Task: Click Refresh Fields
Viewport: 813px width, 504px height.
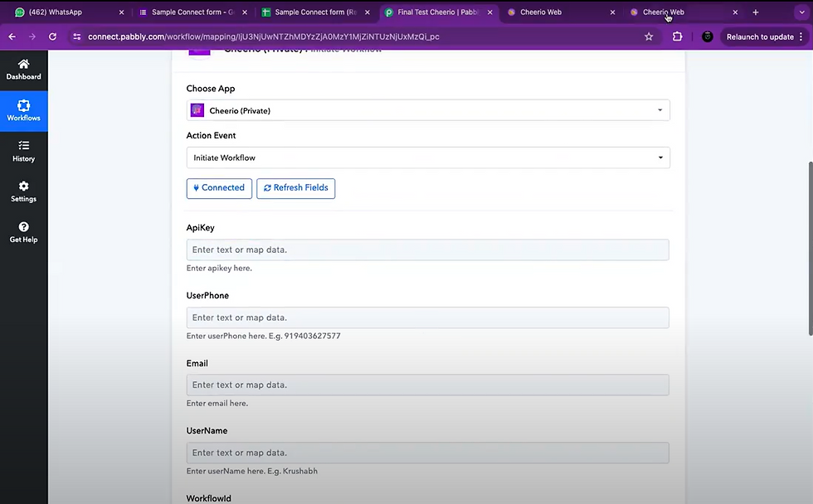Action: tap(295, 188)
